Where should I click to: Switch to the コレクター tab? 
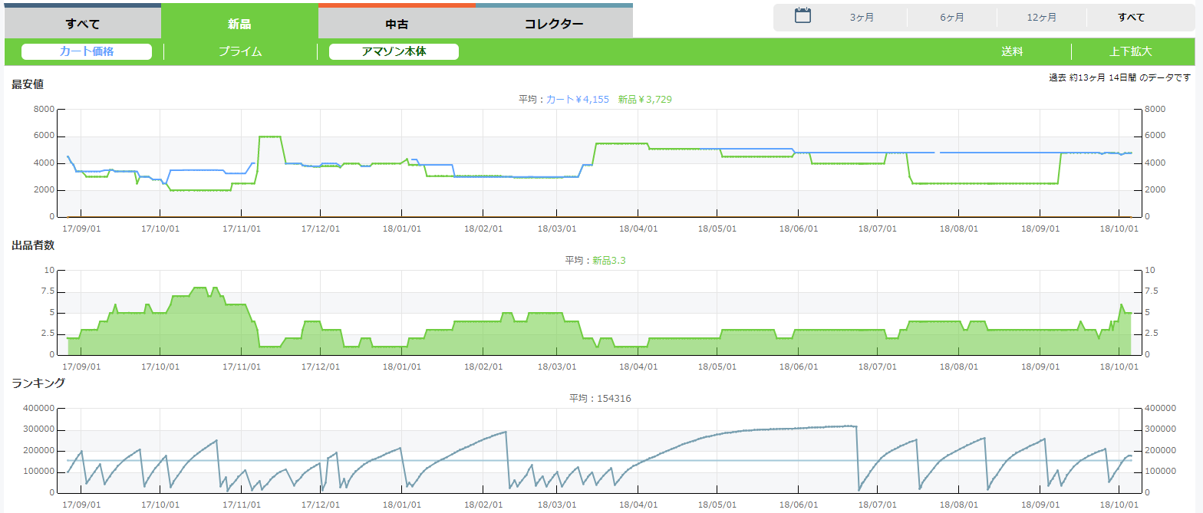tap(554, 23)
